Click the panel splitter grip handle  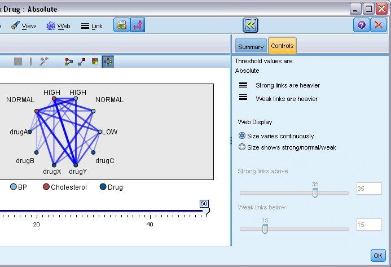point(231,141)
